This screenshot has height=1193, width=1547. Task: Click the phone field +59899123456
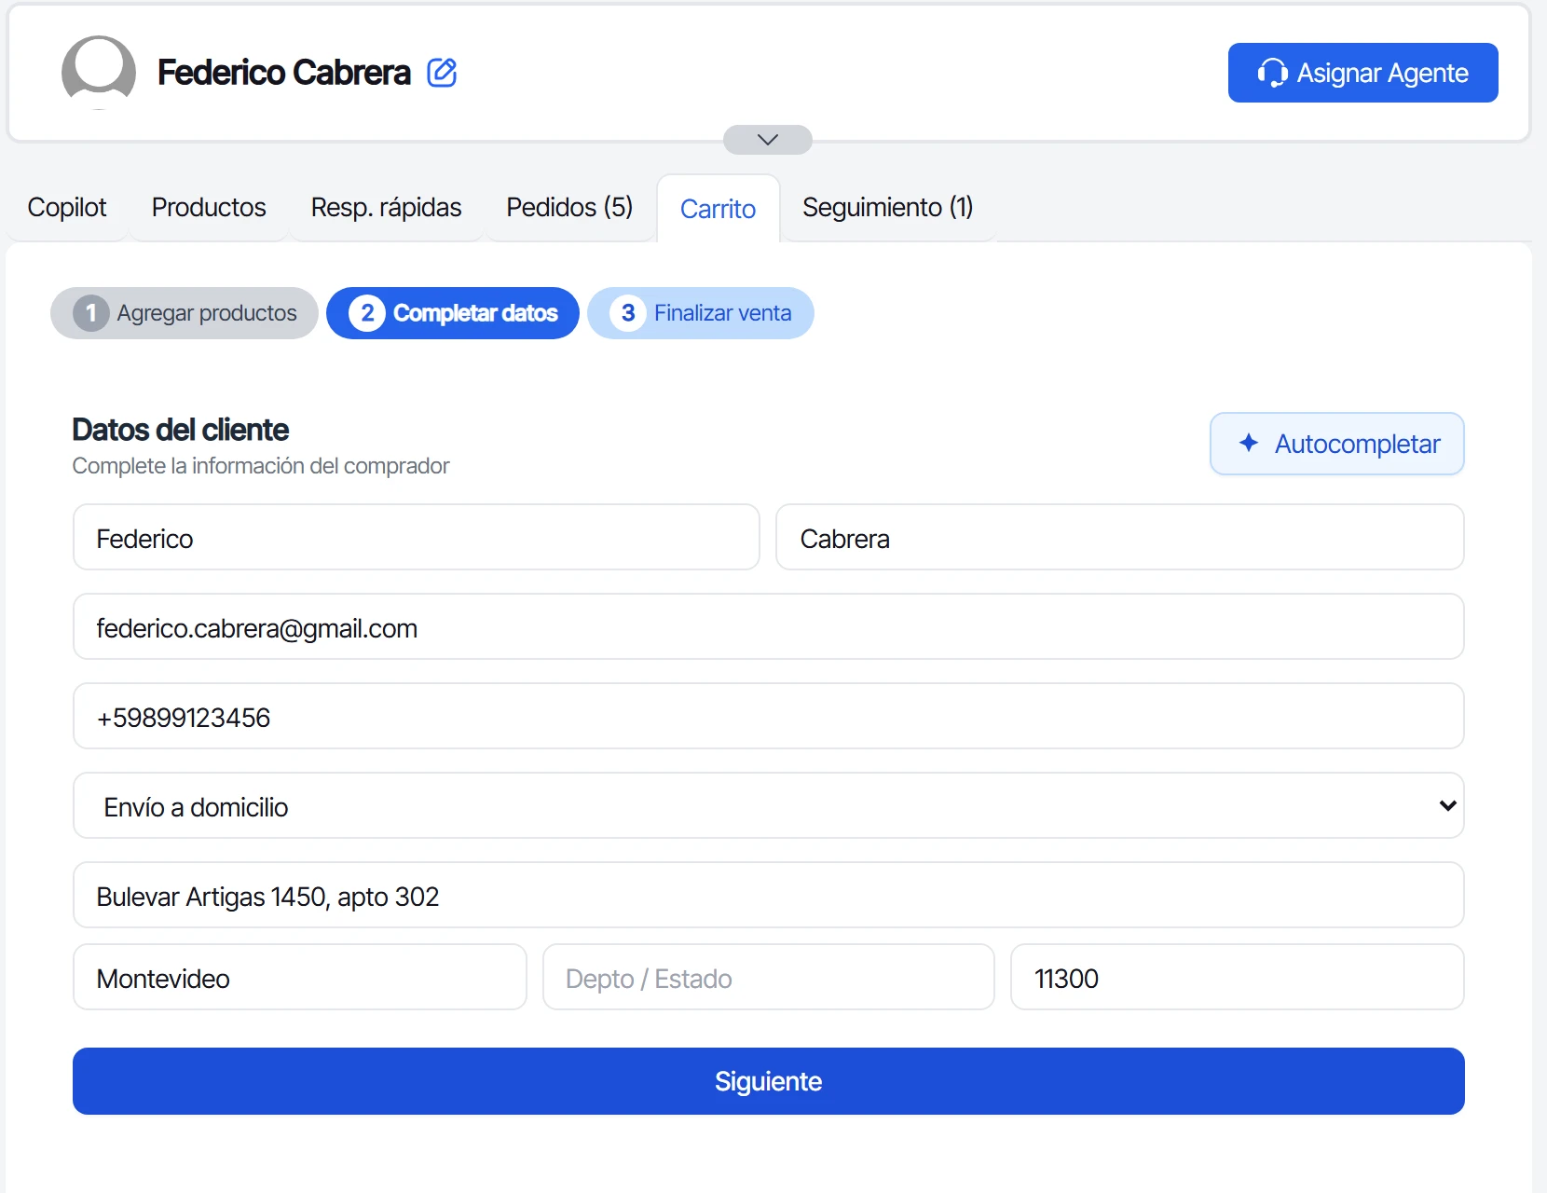pyautogui.click(x=769, y=716)
